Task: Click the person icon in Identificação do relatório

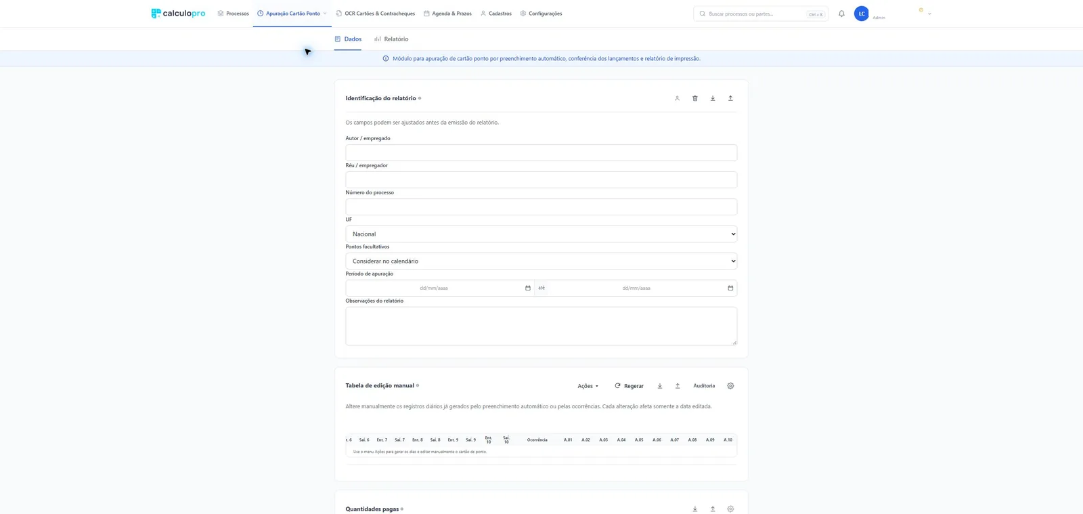Action: click(x=677, y=98)
